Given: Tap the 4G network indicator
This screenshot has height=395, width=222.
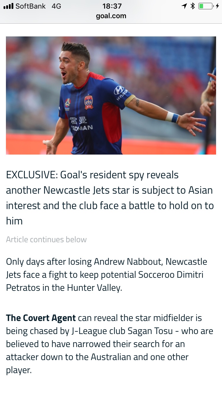Looking at the screenshot, I should click(x=56, y=6).
